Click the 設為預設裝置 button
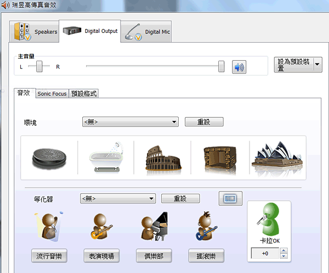Viewport: 329px width, 273px height. point(293,65)
